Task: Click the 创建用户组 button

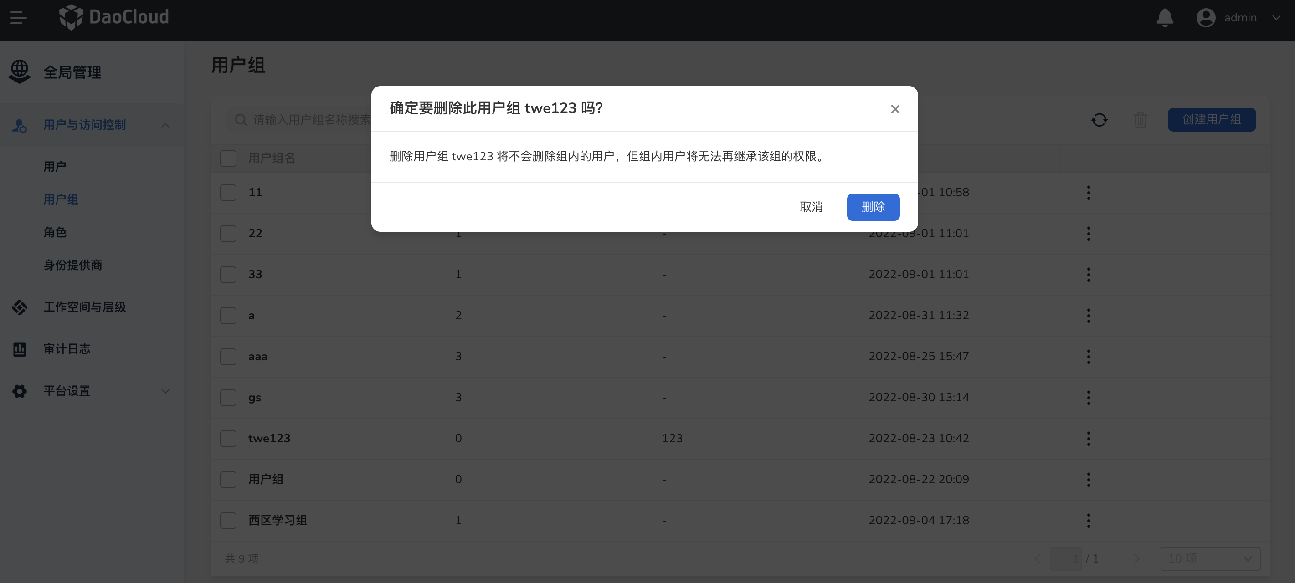Action: pos(1212,120)
